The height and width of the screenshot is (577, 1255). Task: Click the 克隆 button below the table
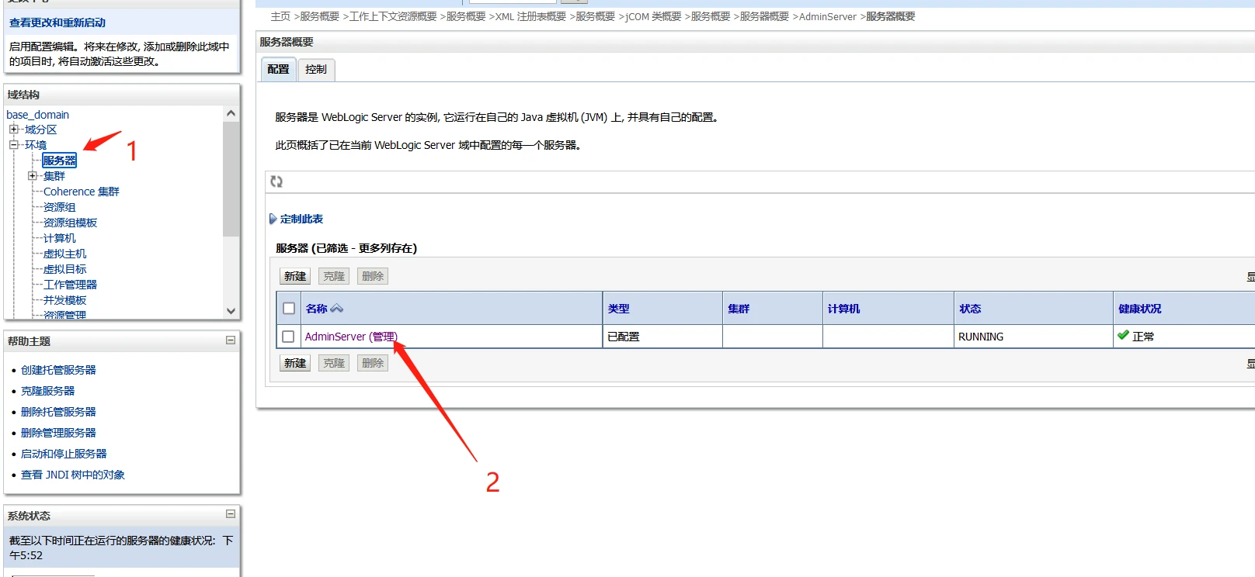(x=334, y=363)
